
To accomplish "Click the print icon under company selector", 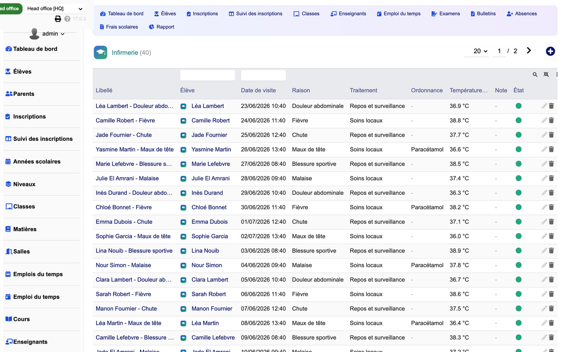I will click(x=58, y=19).
